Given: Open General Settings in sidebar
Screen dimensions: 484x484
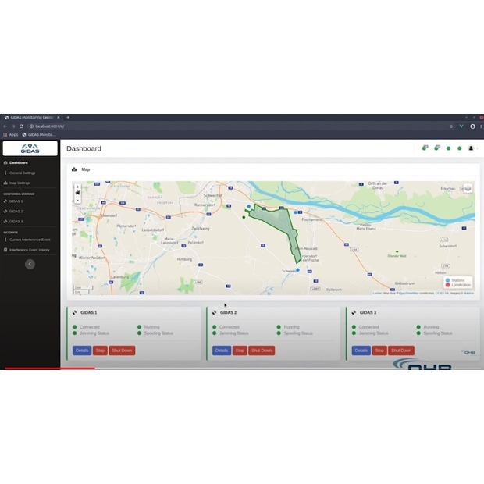Looking at the screenshot, I should (22, 173).
